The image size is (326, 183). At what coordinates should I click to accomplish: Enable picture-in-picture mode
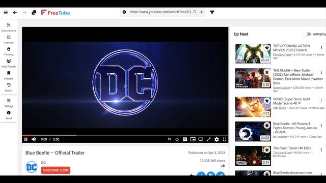click(x=193, y=139)
